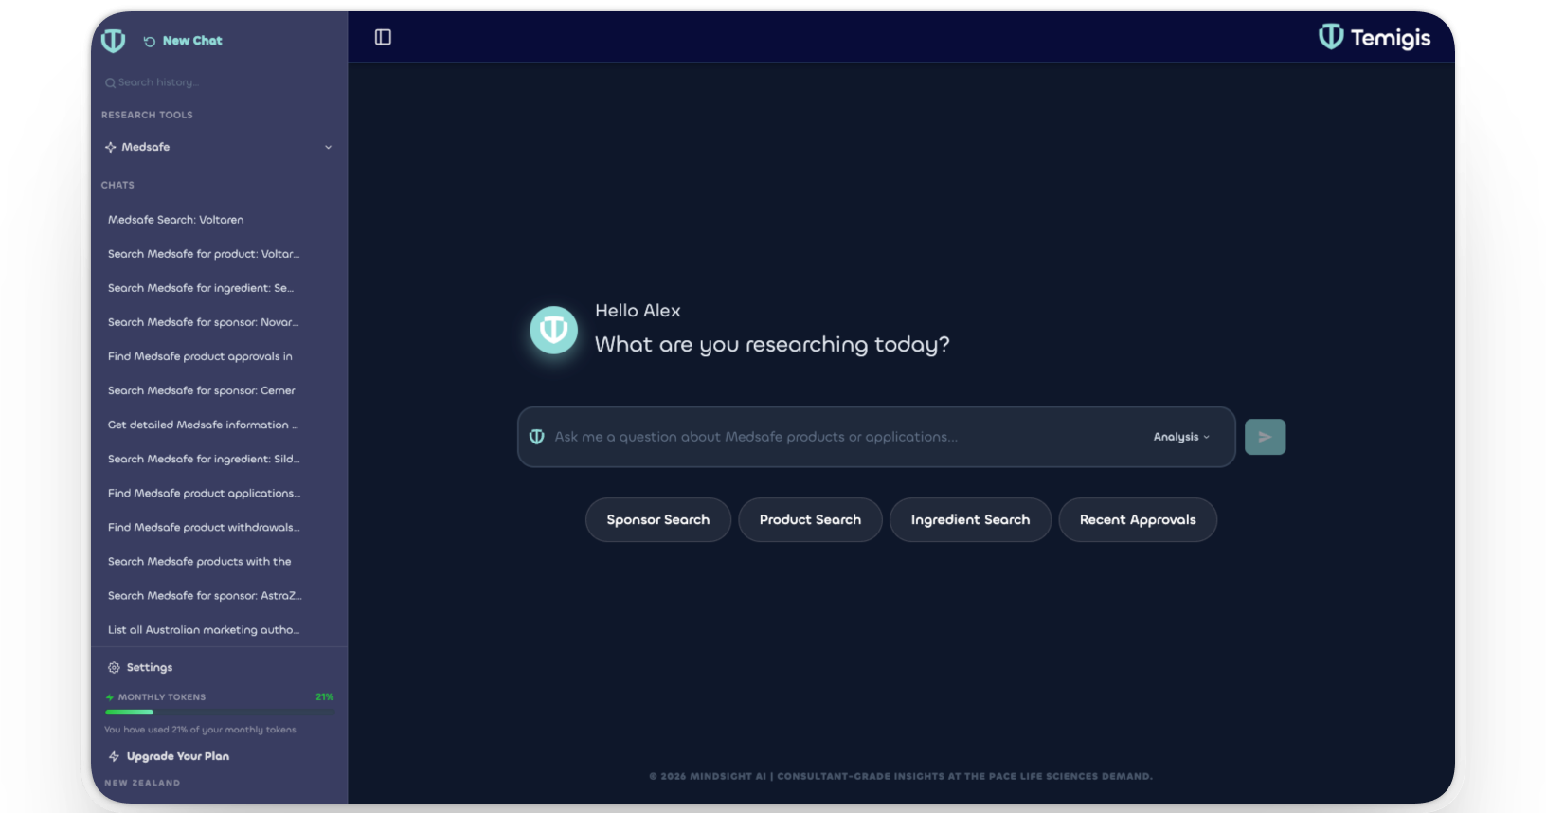Open chat 'Search Medsafe for sponsor: Cerner'
The image size is (1546, 813).
[x=202, y=390]
